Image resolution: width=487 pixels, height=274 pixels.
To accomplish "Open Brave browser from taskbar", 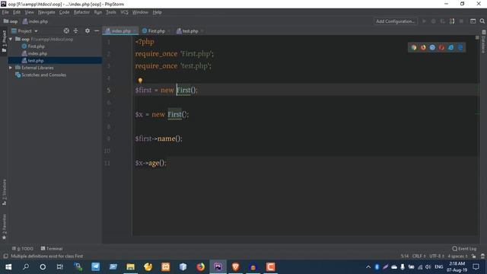I will (235, 267).
